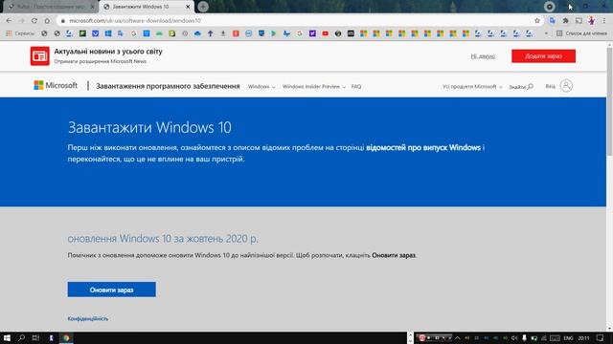The width and height of the screenshot is (613, 344).
Task: Open the browser home page button
Action: pyautogui.click(x=47, y=21)
